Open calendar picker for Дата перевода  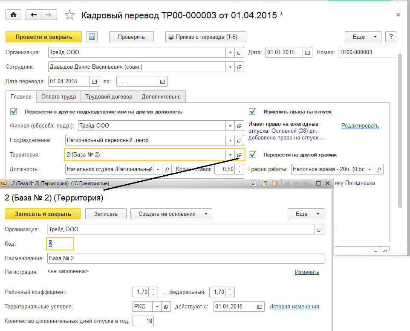click(95, 81)
